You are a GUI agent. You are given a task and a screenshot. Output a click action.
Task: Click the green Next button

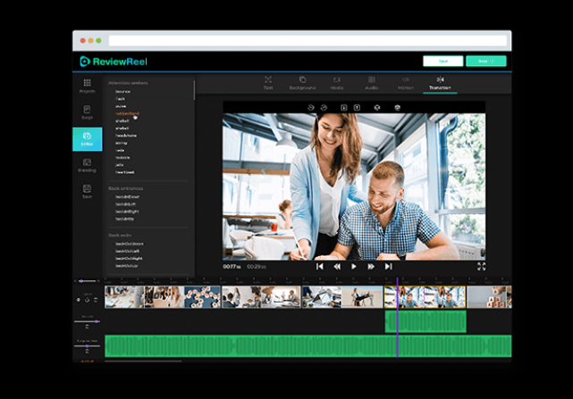point(485,61)
